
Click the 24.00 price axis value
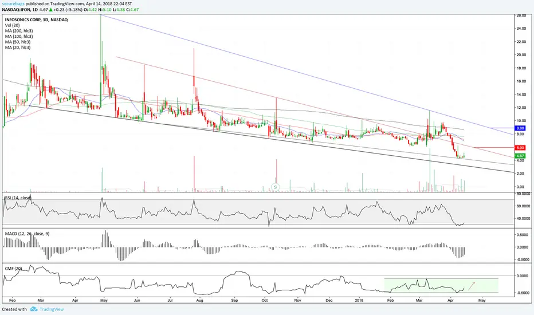(x=521, y=29)
